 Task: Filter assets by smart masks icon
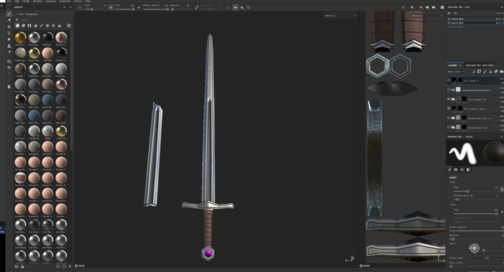[x=29, y=25]
